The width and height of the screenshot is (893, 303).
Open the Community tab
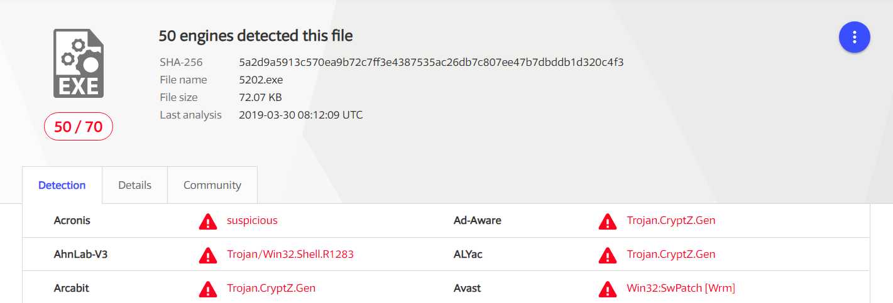pos(212,185)
